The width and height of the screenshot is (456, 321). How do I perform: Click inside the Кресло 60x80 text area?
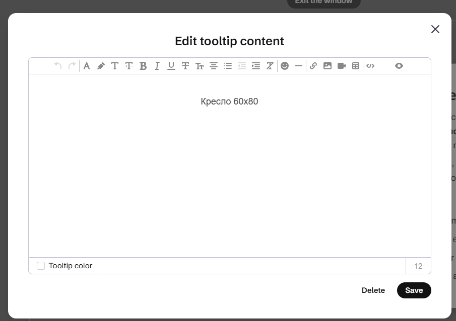[x=229, y=101]
